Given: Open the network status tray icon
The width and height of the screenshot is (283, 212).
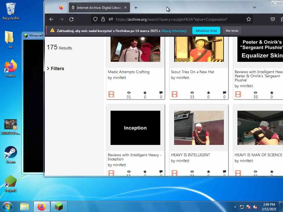Looking at the screenshot, I should point(242,207).
